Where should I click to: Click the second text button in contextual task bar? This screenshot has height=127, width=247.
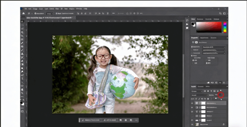click(x=110, y=120)
